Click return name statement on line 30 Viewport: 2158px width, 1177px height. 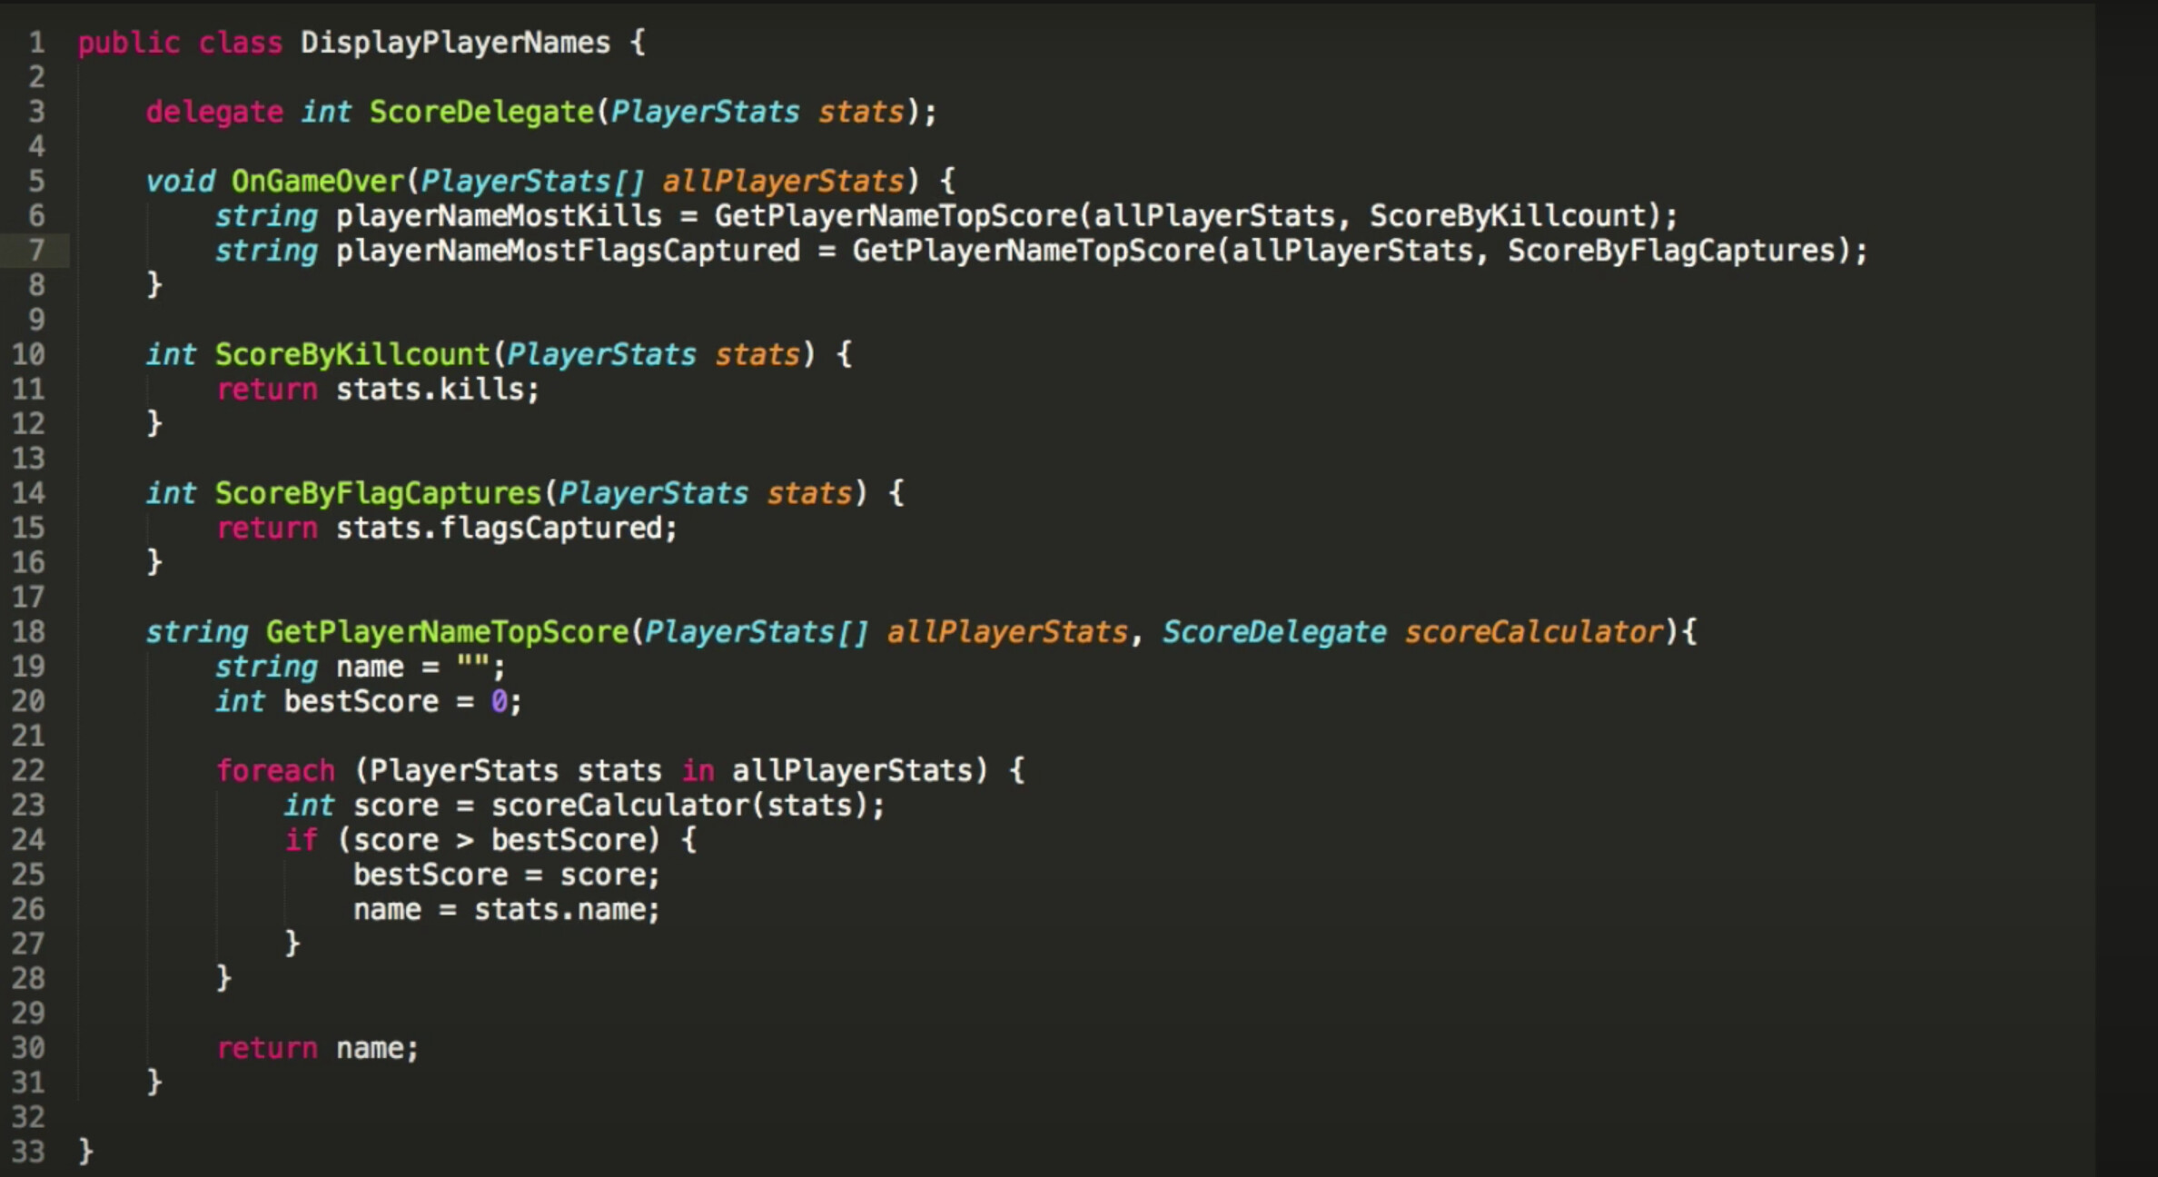pyautogui.click(x=317, y=1048)
